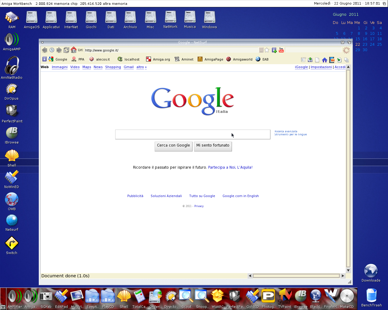Open the Pubblicità link
This screenshot has width=388, height=310.
click(x=135, y=196)
